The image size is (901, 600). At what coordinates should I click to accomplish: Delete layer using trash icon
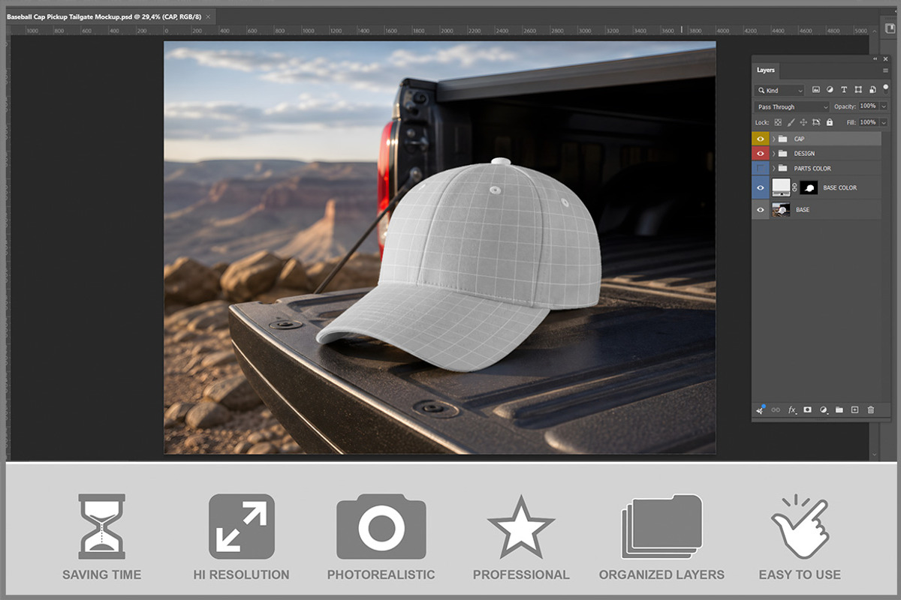click(871, 410)
